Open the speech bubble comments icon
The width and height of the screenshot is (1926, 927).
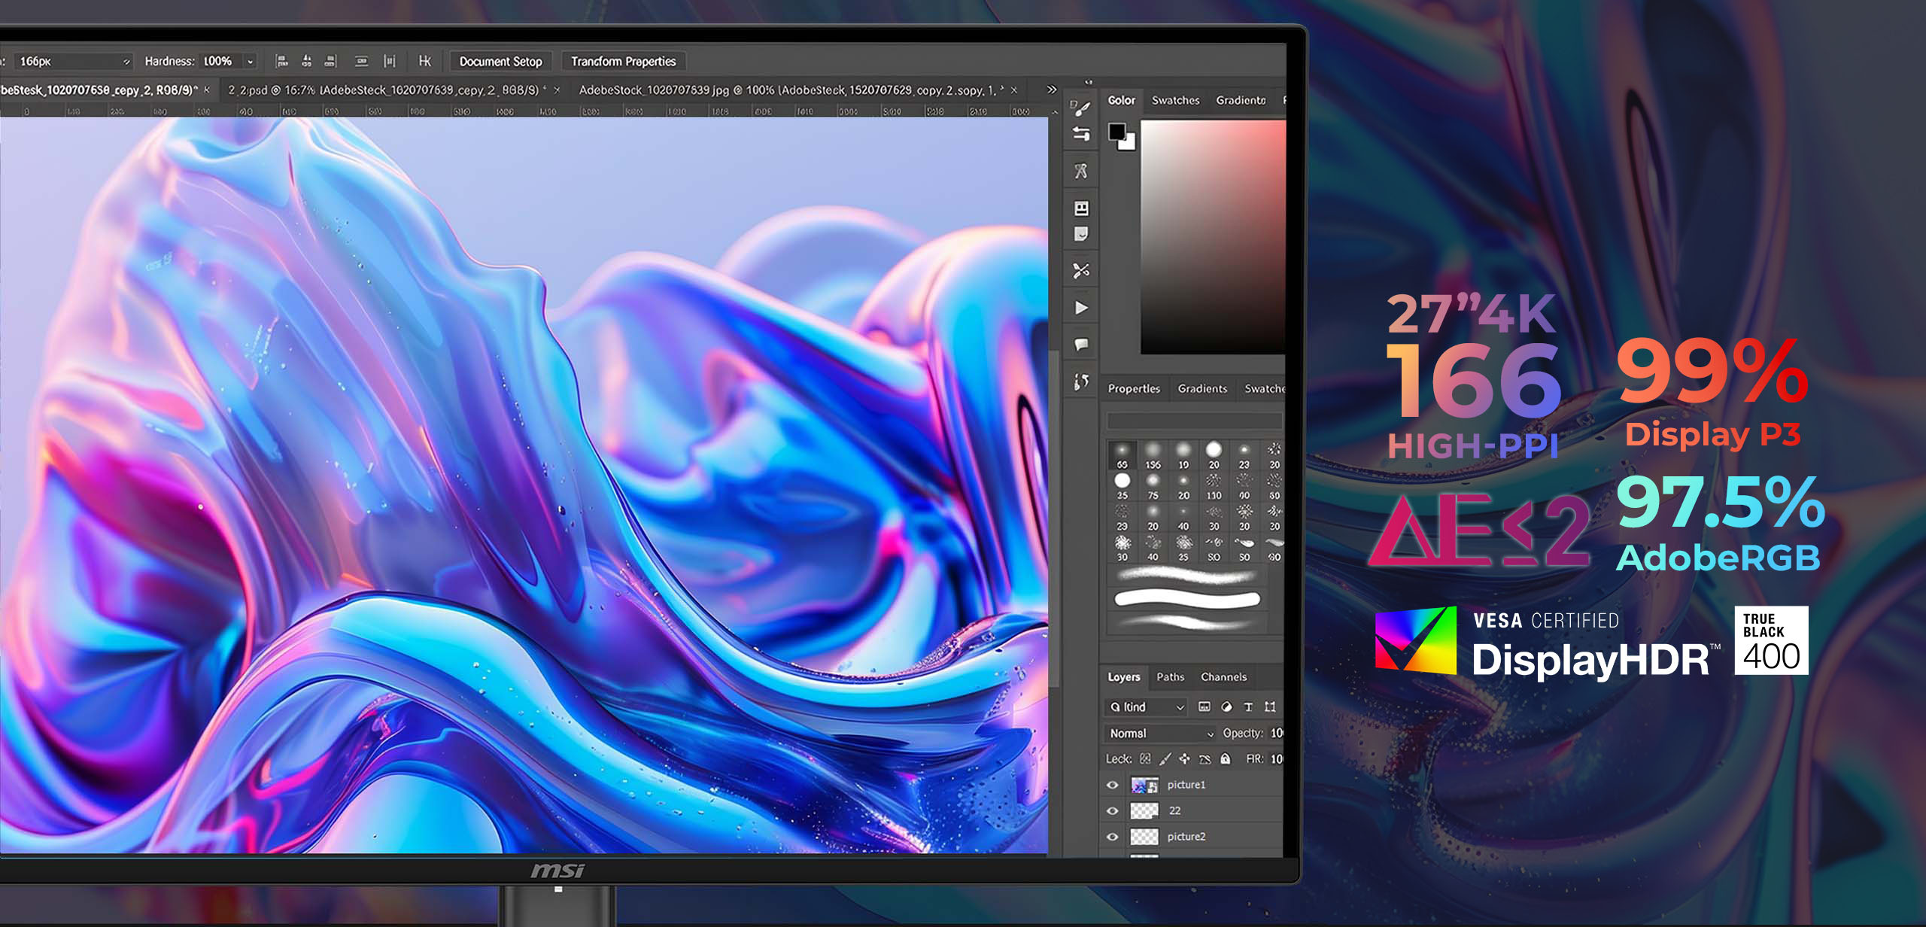pyautogui.click(x=1081, y=345)
